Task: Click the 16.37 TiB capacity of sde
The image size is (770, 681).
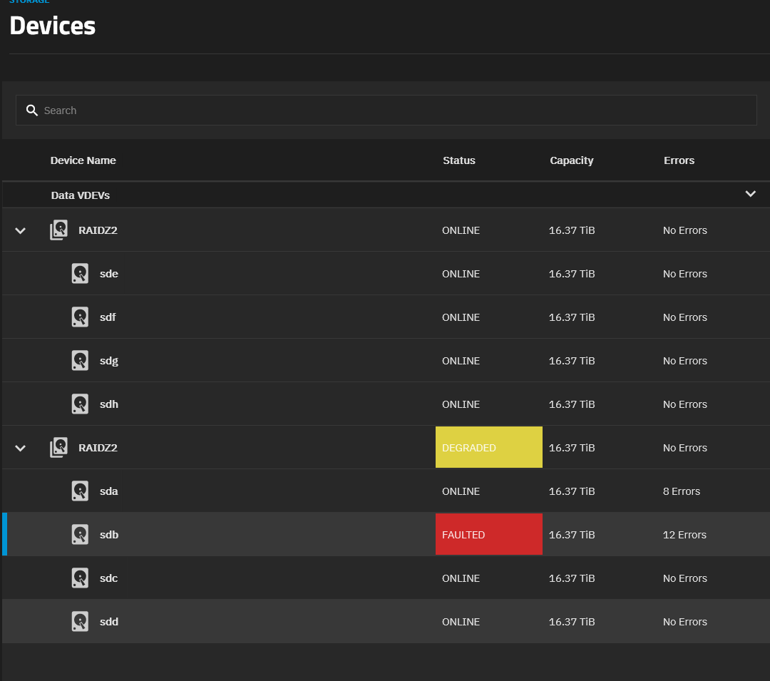Action: pos(572,274)
